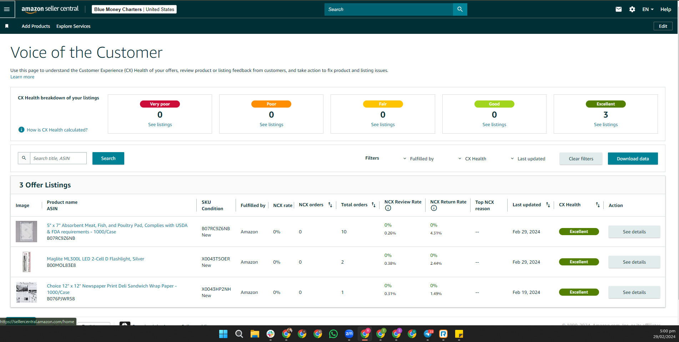Open the settings gear icon
This screenshot has width=679, height=342.
[632, 9]
